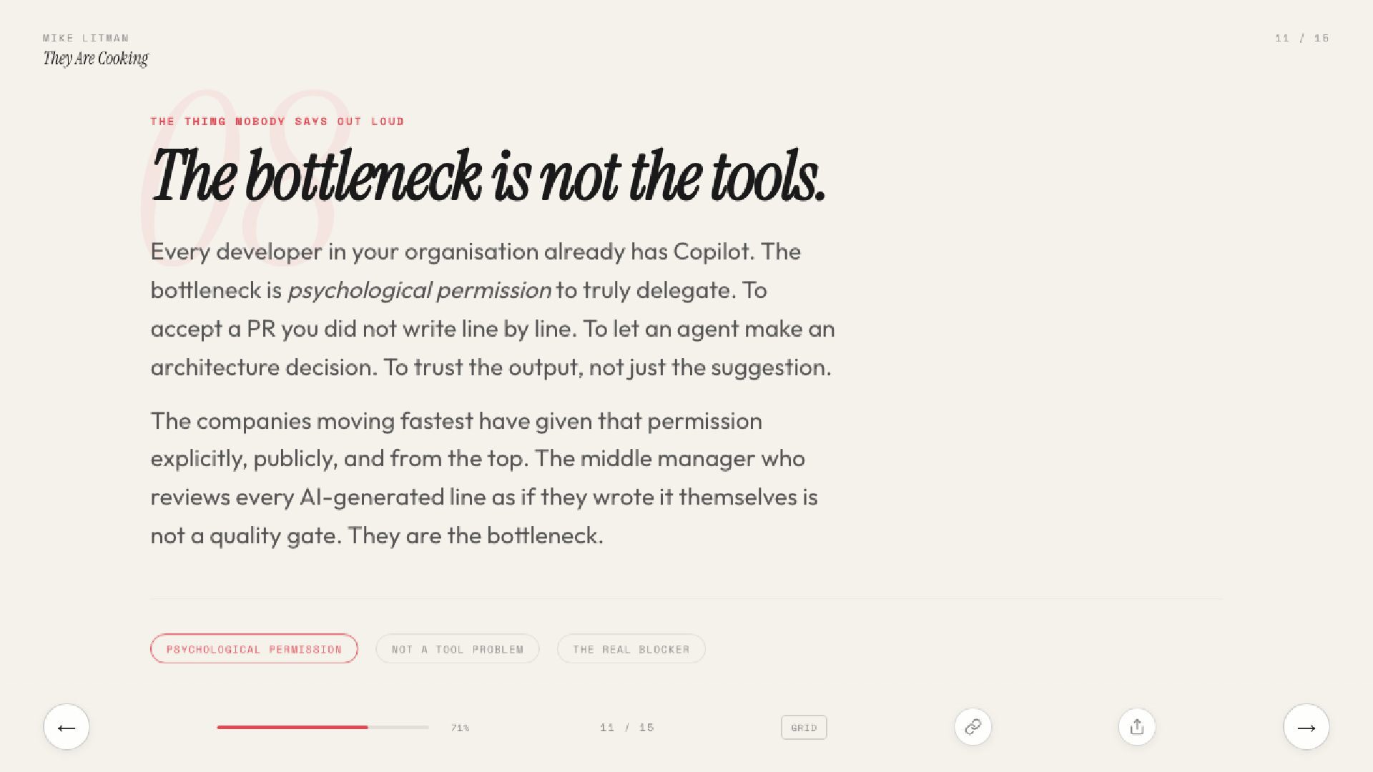Open the They Are Cooking title link
Screen dimensions: 1373x772
coord(96,59)
